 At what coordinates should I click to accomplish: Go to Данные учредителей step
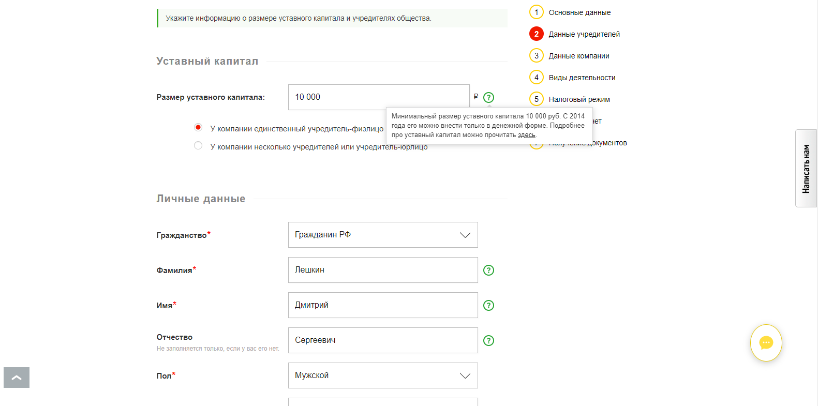[x=584, y=34]
